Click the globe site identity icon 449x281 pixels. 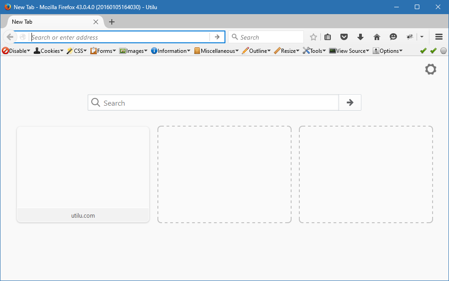coord(23,37)
